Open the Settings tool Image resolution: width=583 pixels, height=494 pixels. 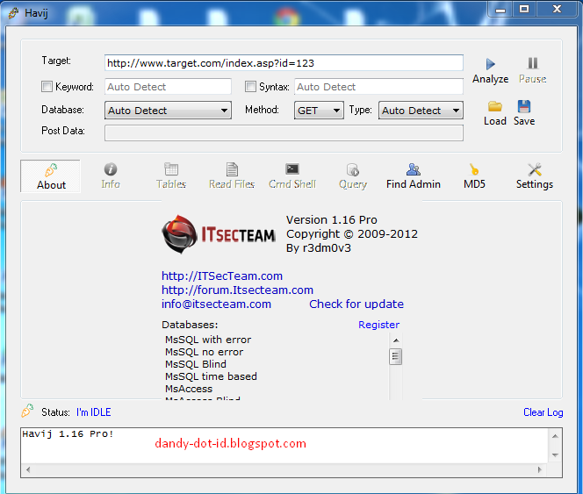pos(535,176)
